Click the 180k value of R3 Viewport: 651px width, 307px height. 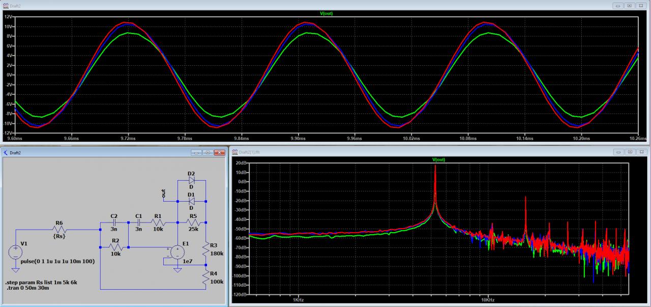217,253
